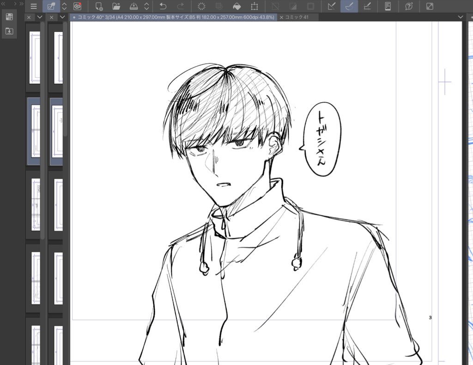This screenshot has width=473, height=365.
Task: Create a new canvas with New icon
Action: tap(99, 6)
